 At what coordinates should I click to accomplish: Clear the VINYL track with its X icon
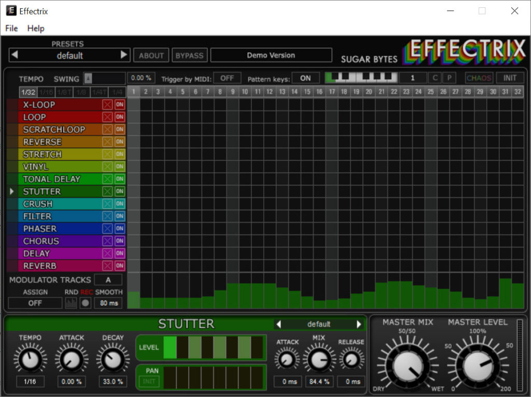[107, 166]
